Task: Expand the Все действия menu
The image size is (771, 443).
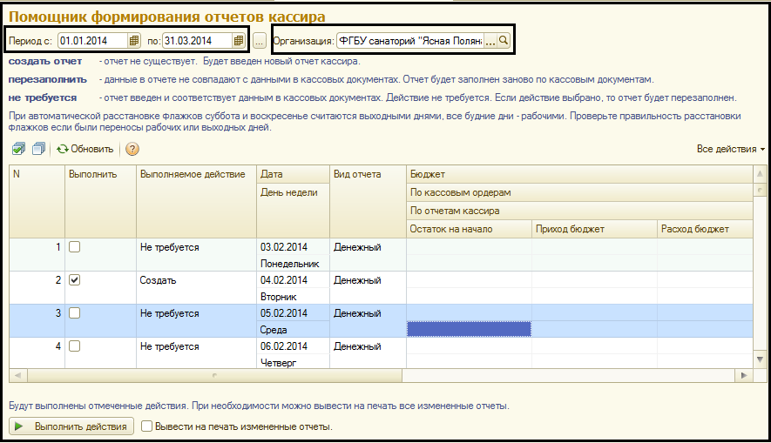Action: [730, 149]
